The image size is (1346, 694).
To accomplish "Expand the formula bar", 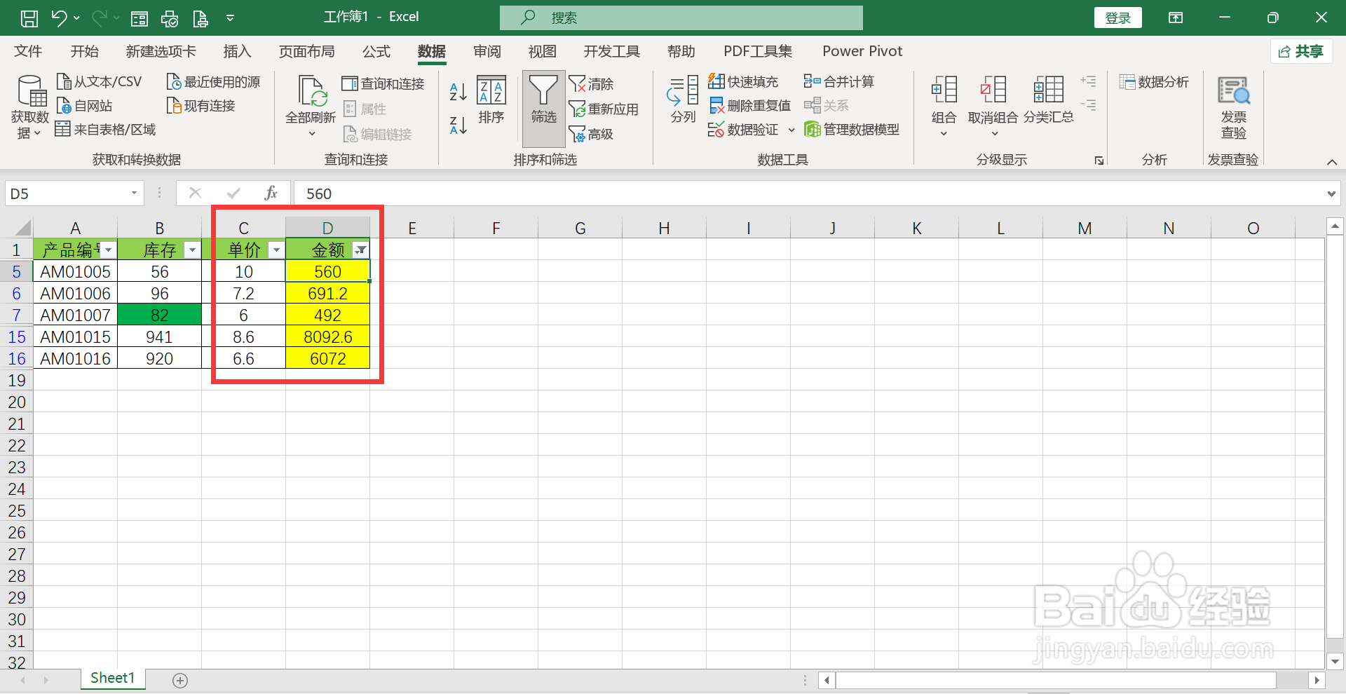I will tap(1331, 194).
